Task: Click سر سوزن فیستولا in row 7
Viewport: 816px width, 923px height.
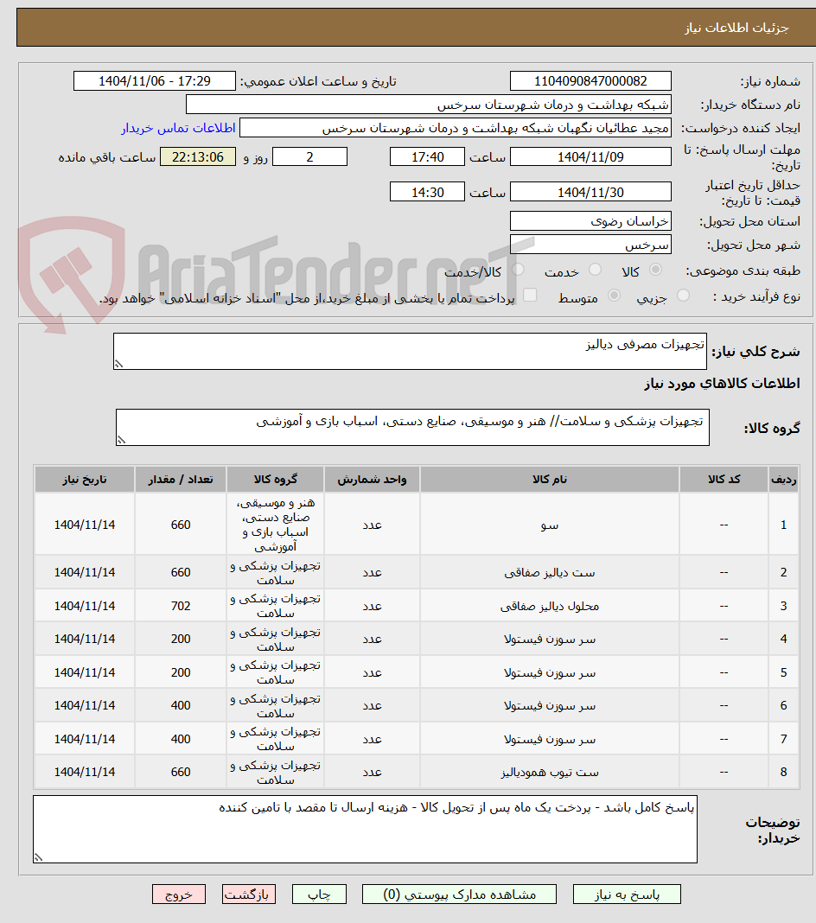Action: [x=549, y=739]
